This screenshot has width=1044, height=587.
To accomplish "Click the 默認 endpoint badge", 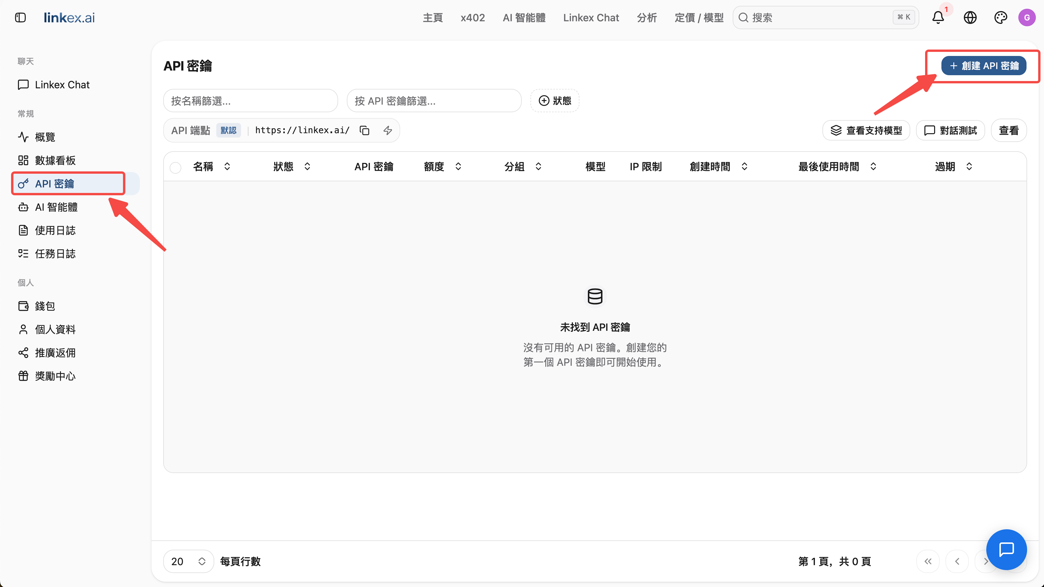I will click(x=229, y=130).
